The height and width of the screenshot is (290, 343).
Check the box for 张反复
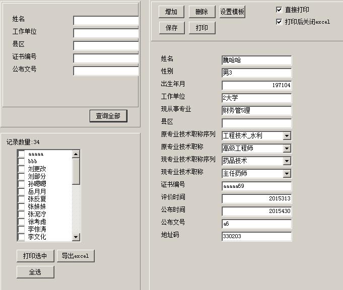coord(21,199)
